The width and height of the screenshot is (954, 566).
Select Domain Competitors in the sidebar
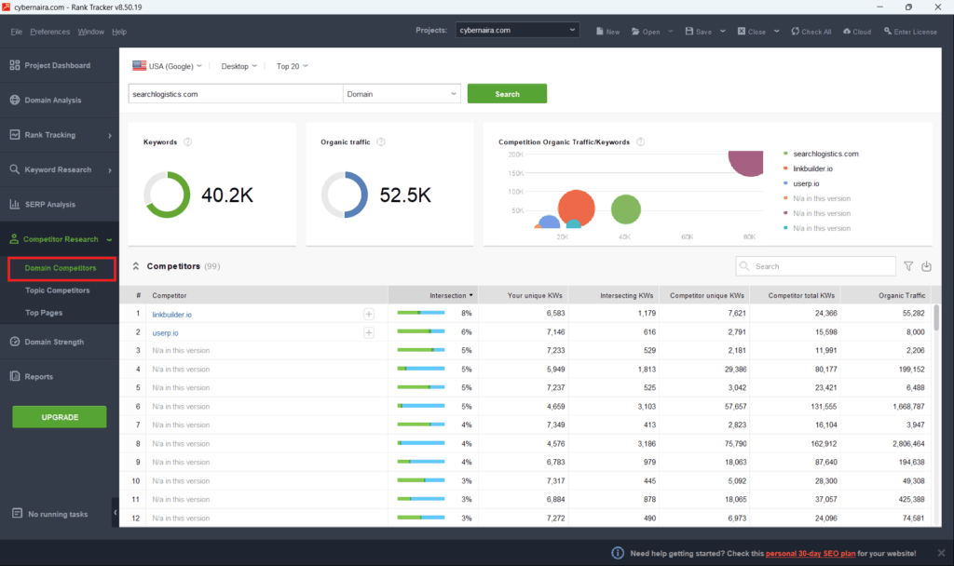tap(61, 268)
